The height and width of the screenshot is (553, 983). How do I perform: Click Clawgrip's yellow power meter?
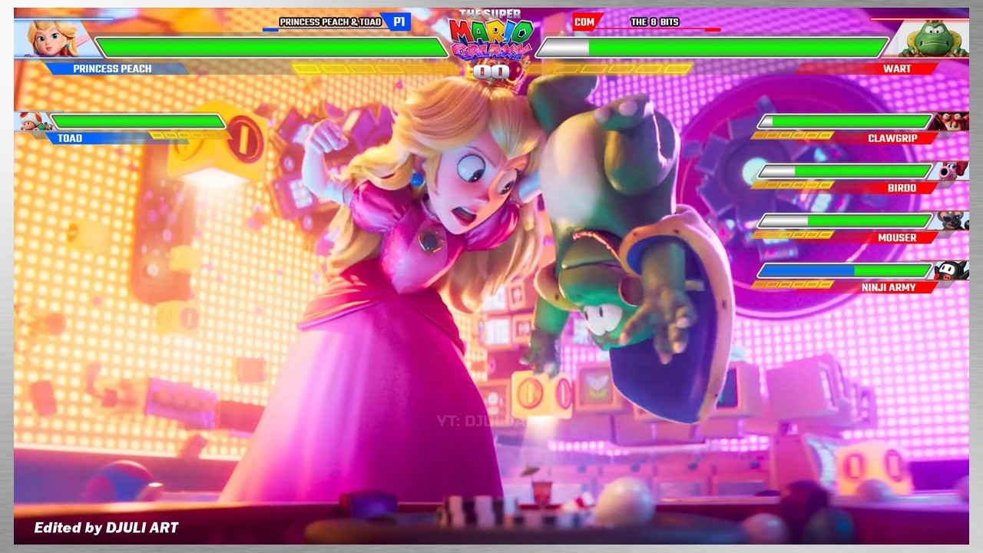pos(793,135)
